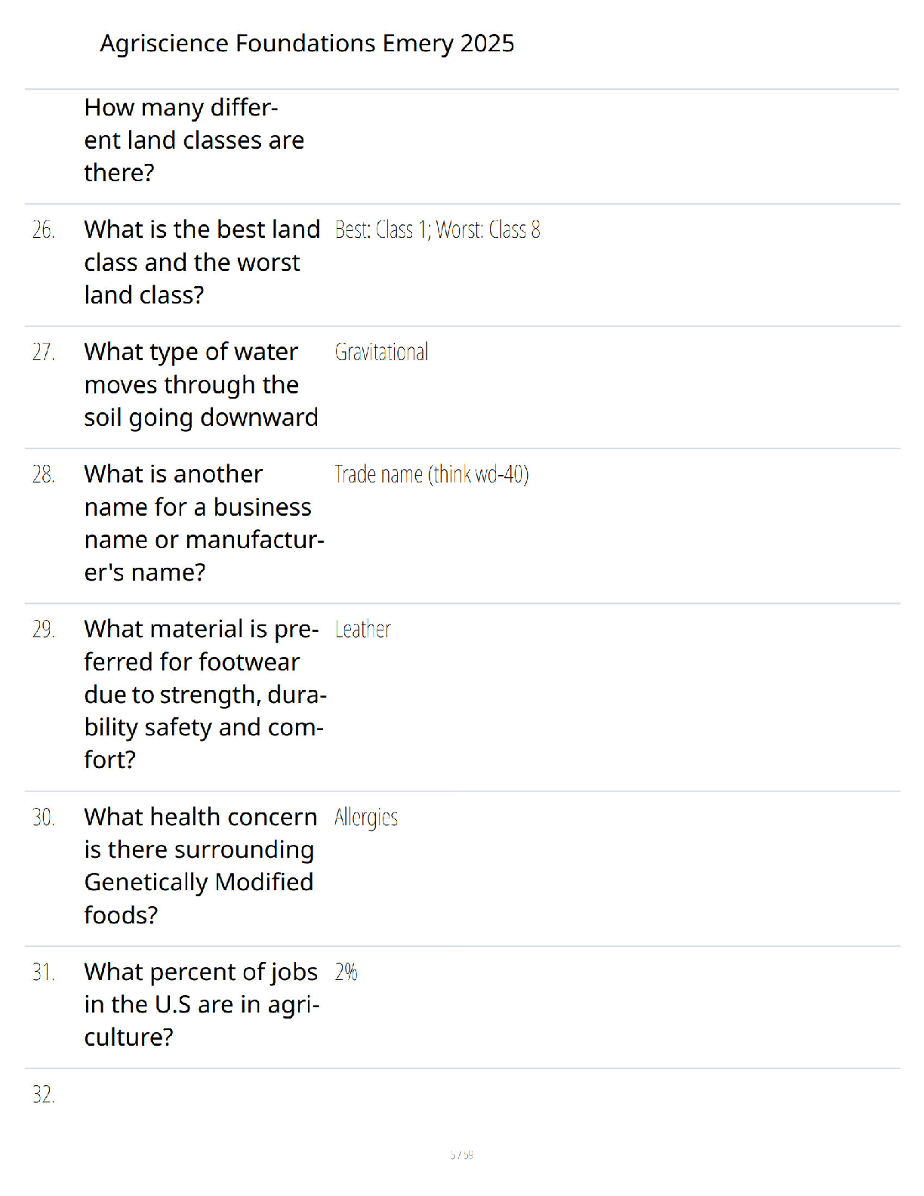This screenshot has width=924, height=1196.
Task: Click question number 26
Action: pyautogui.click(x=43, y=230)
